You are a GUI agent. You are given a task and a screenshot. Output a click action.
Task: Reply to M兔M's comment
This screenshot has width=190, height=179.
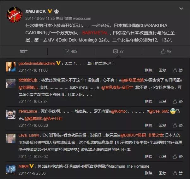tap(162, 173)
